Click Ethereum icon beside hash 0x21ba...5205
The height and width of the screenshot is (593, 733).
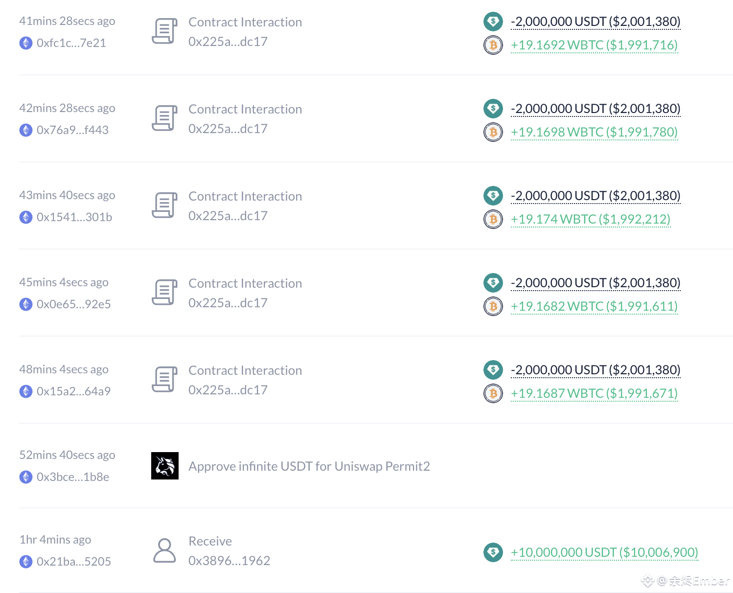coord(26,562)
